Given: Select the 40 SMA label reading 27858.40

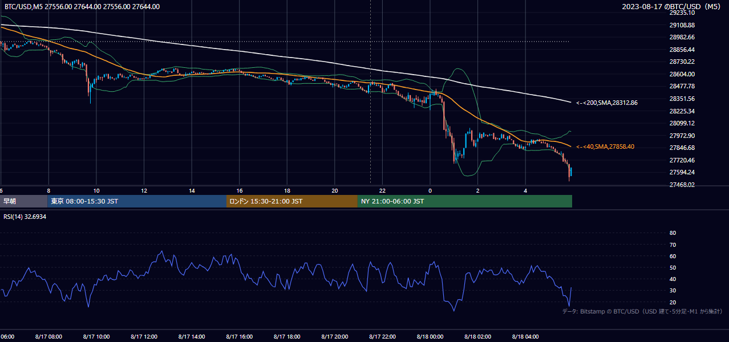Looking at the screenshot, I should [x=605, y=146].
